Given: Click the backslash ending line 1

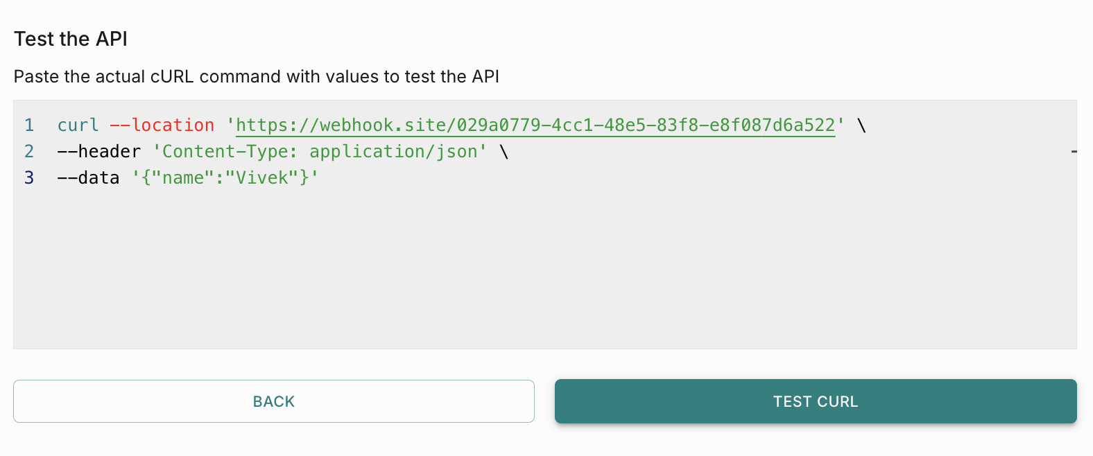Looking at the screenshot, I should [x=861, y=125].
